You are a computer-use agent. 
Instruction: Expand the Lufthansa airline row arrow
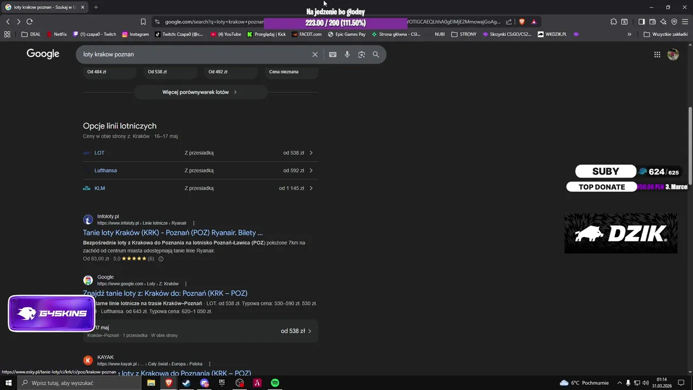point(311,171)
